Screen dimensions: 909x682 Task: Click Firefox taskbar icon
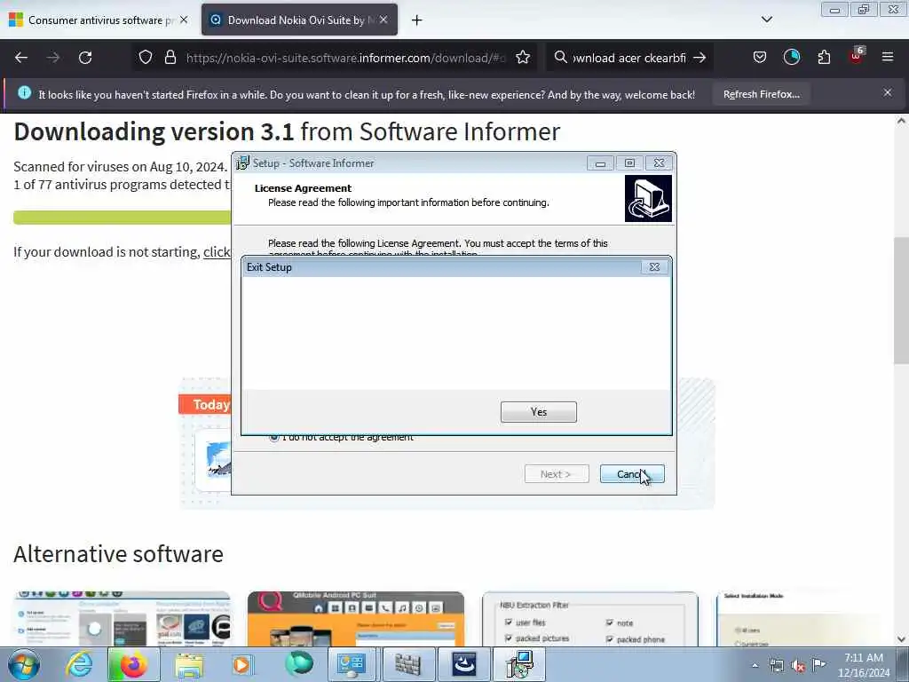(x=133, y=664)
